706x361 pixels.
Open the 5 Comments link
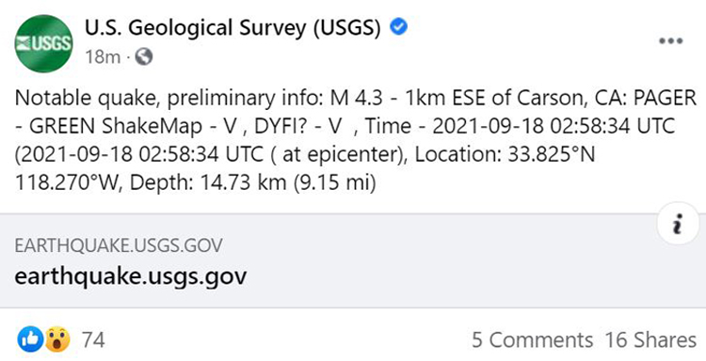[532, 340]
